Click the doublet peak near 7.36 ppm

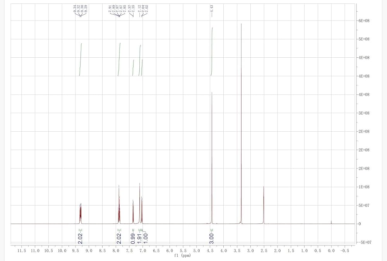[133, 211]
